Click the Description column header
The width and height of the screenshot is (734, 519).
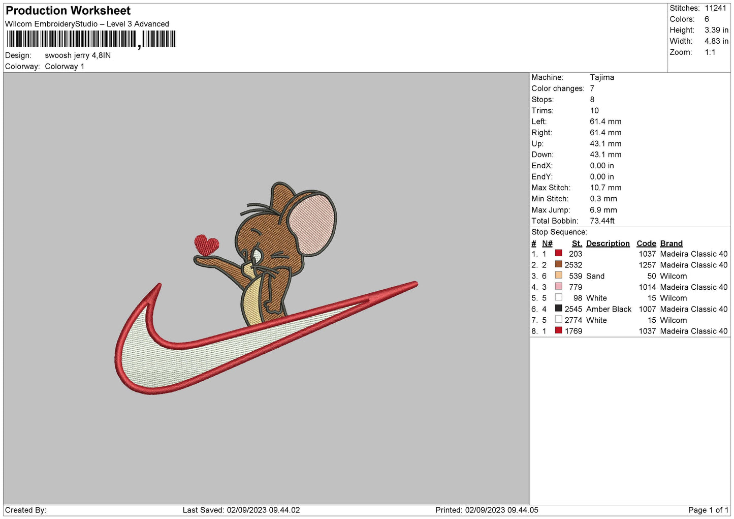pos(608,243)
